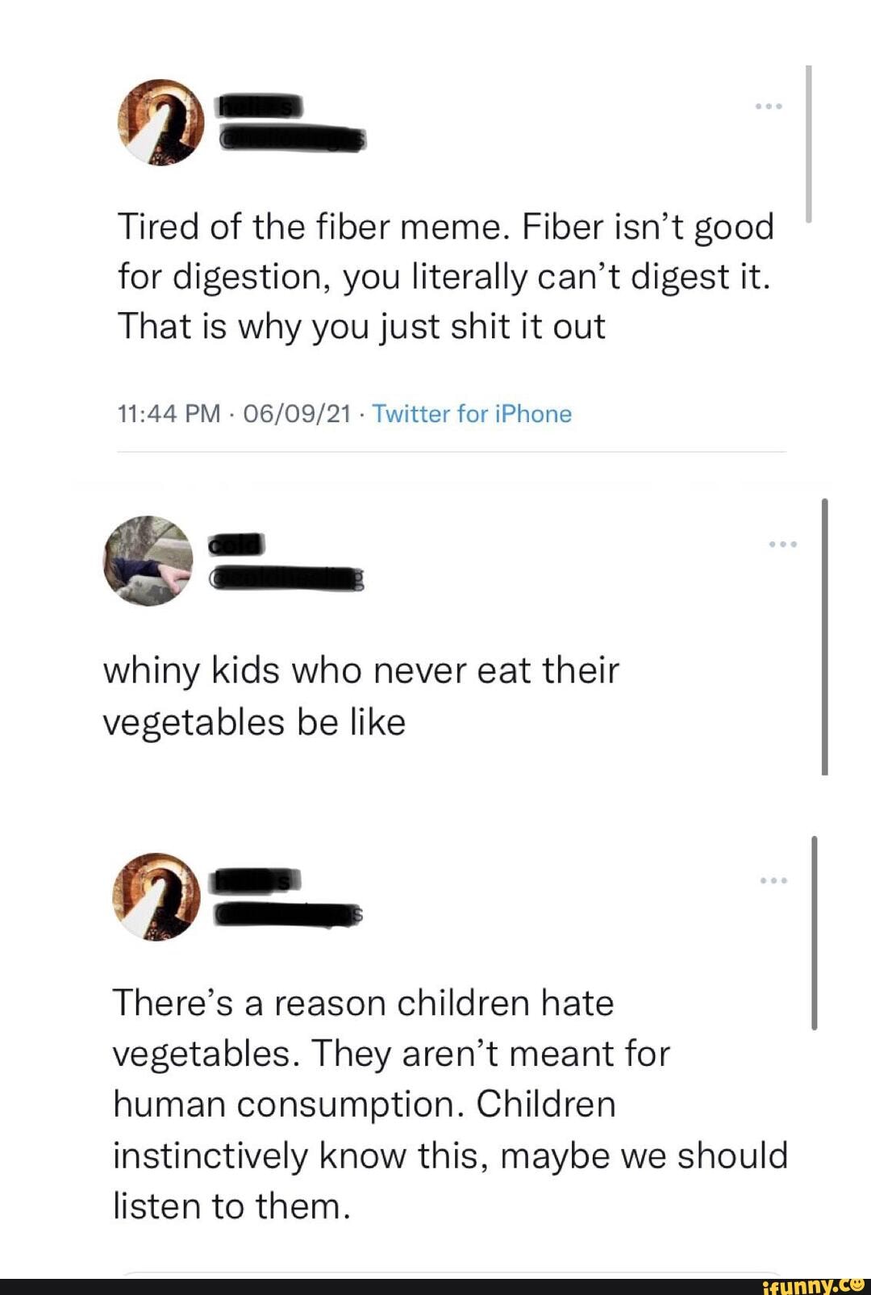Click the 11:44 PM timestamp text
Image resolution: width=871 pixels, height=1295 pixels.
coord(167,412)
